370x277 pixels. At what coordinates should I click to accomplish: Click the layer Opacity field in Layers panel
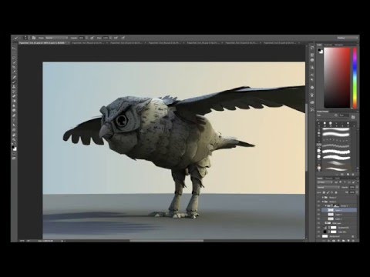(x=352, y=187)
